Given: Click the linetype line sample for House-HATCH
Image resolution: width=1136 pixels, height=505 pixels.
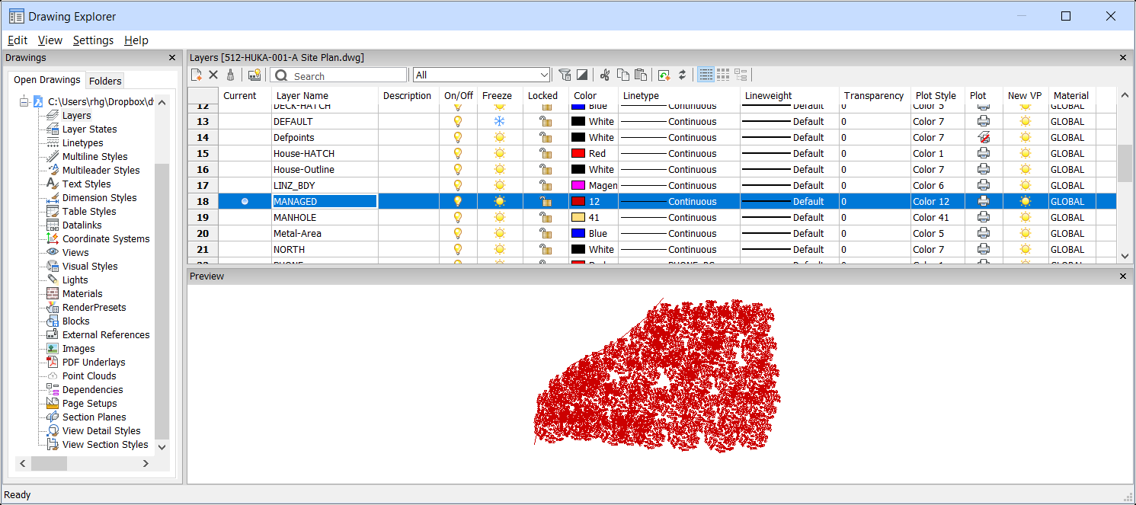Looking at the screenshot, I should (644, 154).
